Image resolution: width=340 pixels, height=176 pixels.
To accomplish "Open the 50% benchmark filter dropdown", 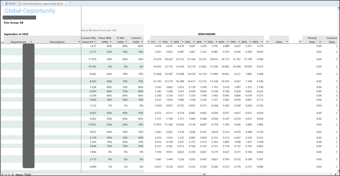I will [216, 42].
